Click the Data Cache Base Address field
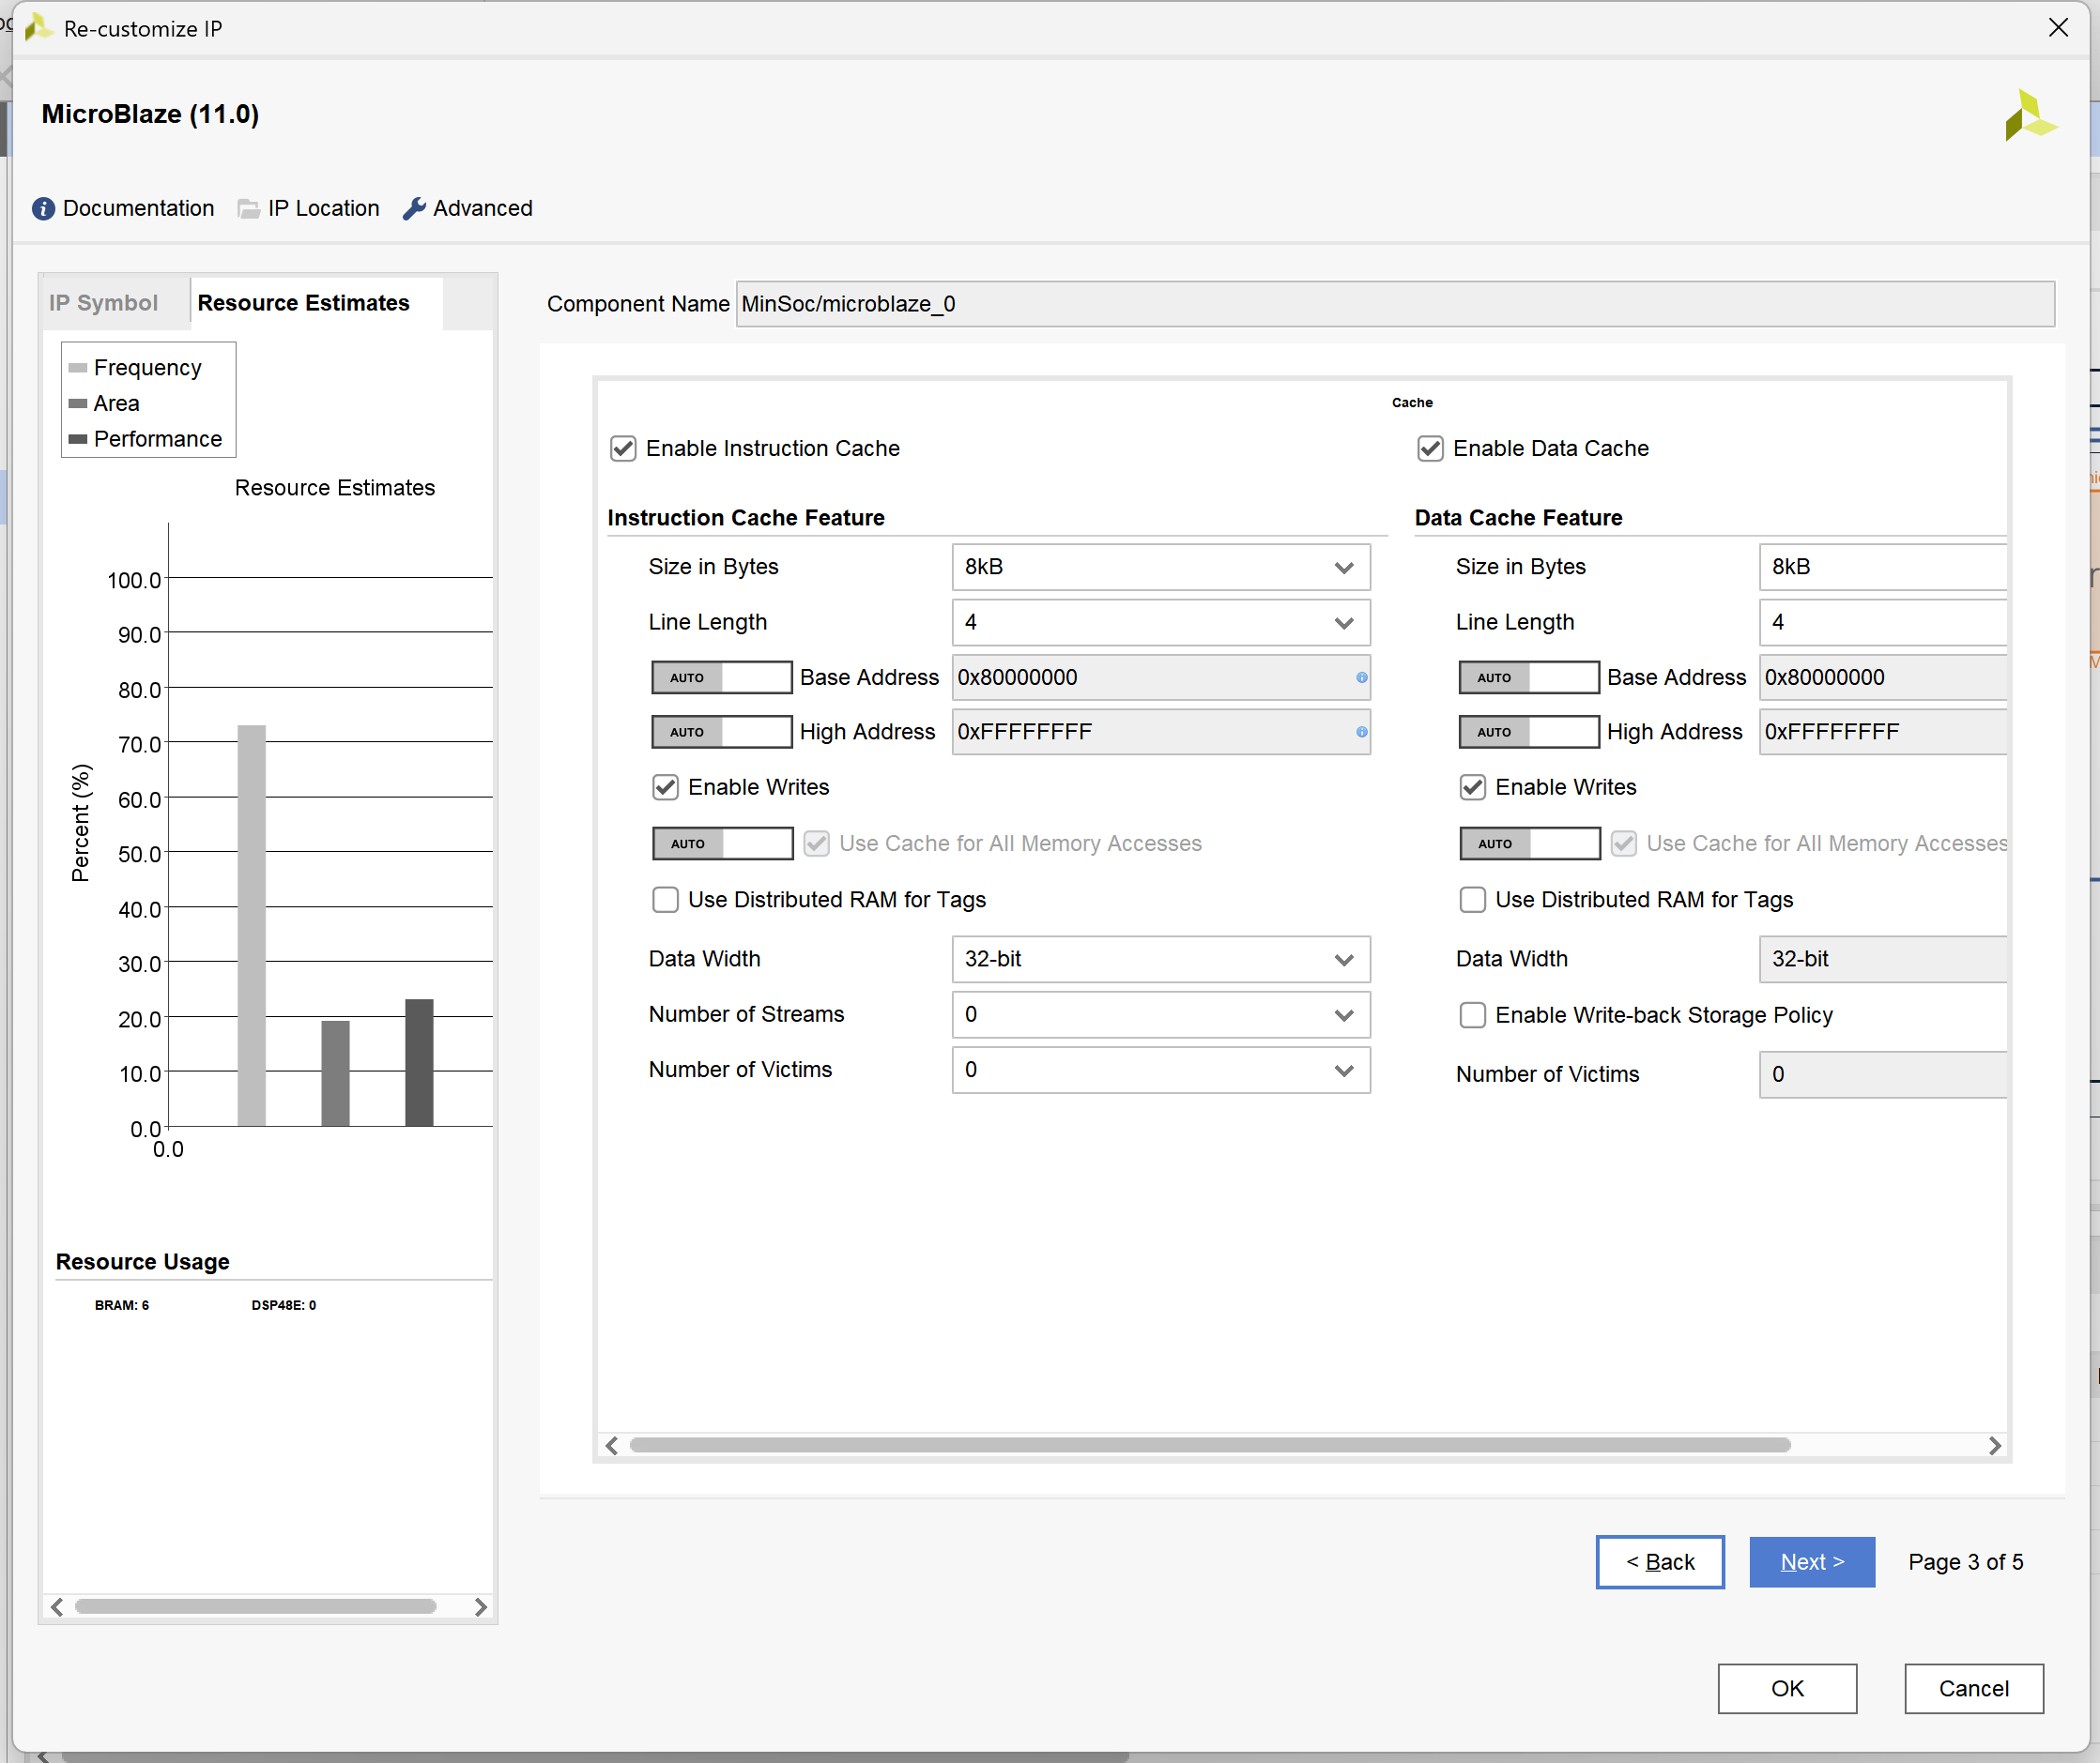This screenshot has height=1763, width=2100. click(1882, 677)
